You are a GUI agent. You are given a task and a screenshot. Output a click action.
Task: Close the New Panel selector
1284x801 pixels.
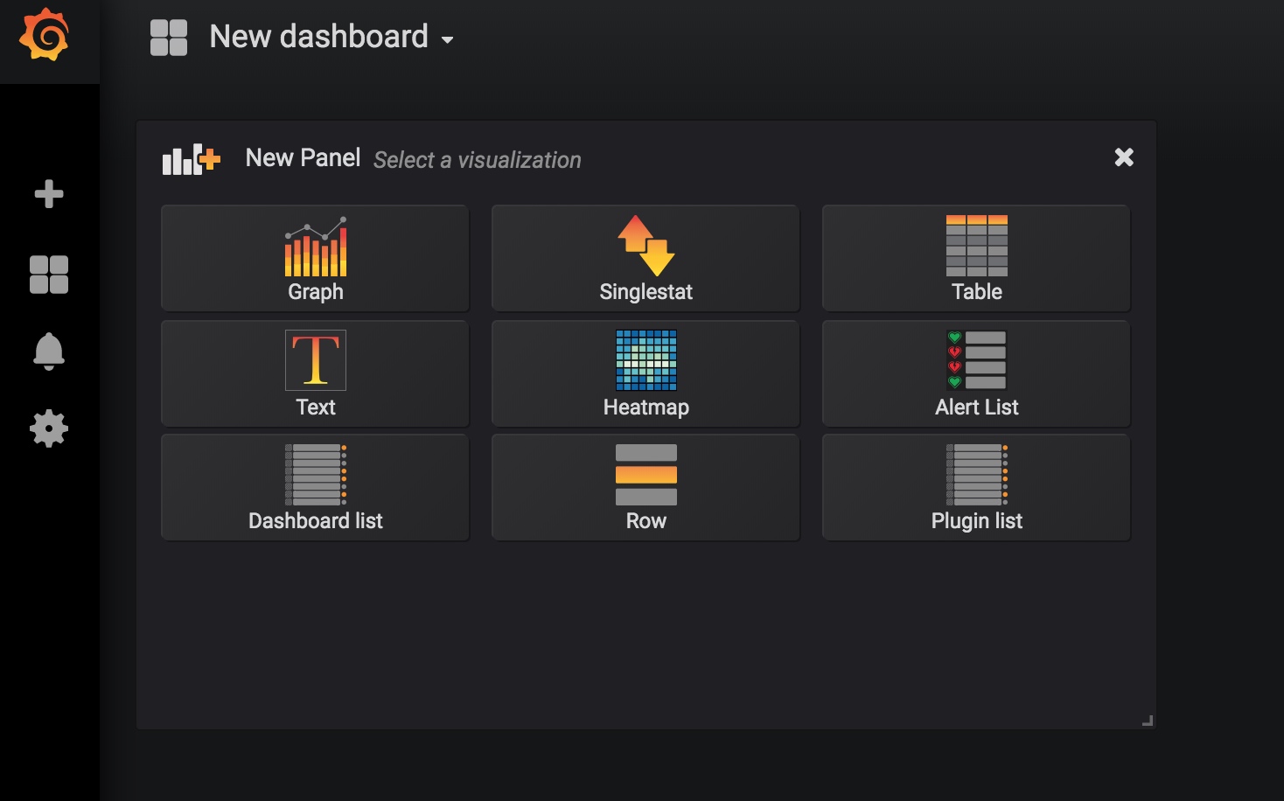click(x=1124, y=157)
